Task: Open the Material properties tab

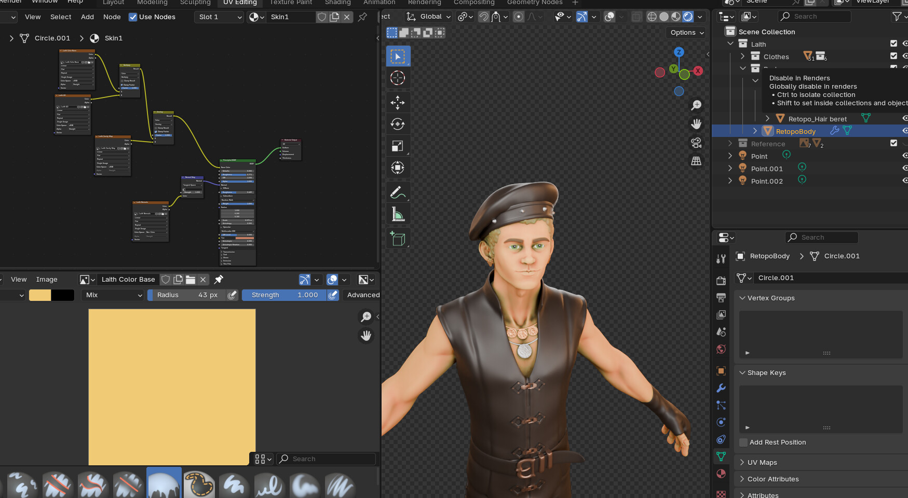Action: tap(721, 474)
